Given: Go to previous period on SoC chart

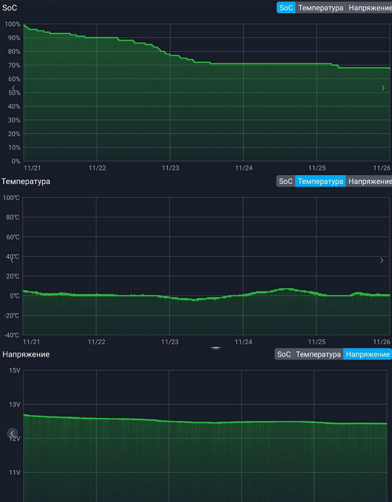Looking at the screenshot, I should click(13, 88).
